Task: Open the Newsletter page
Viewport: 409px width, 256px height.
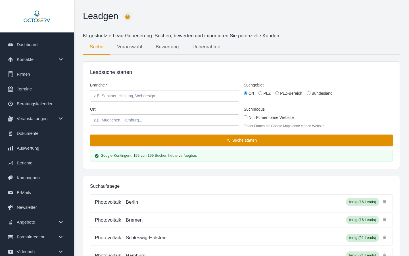Action: [x=27, y=207]
